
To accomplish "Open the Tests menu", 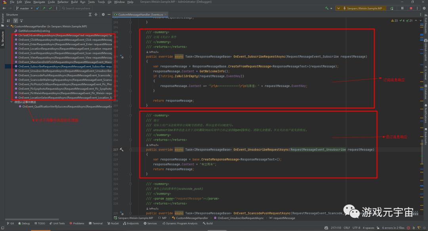I will tap(91, 2).
